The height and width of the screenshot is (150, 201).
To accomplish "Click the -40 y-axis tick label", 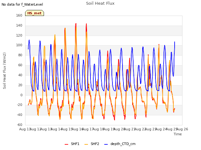I will 19,115.
